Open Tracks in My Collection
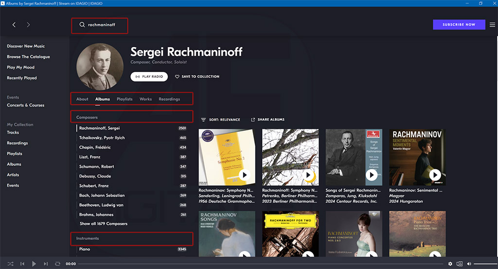Viewport: 498px width, 269px height. click(13, 132)
